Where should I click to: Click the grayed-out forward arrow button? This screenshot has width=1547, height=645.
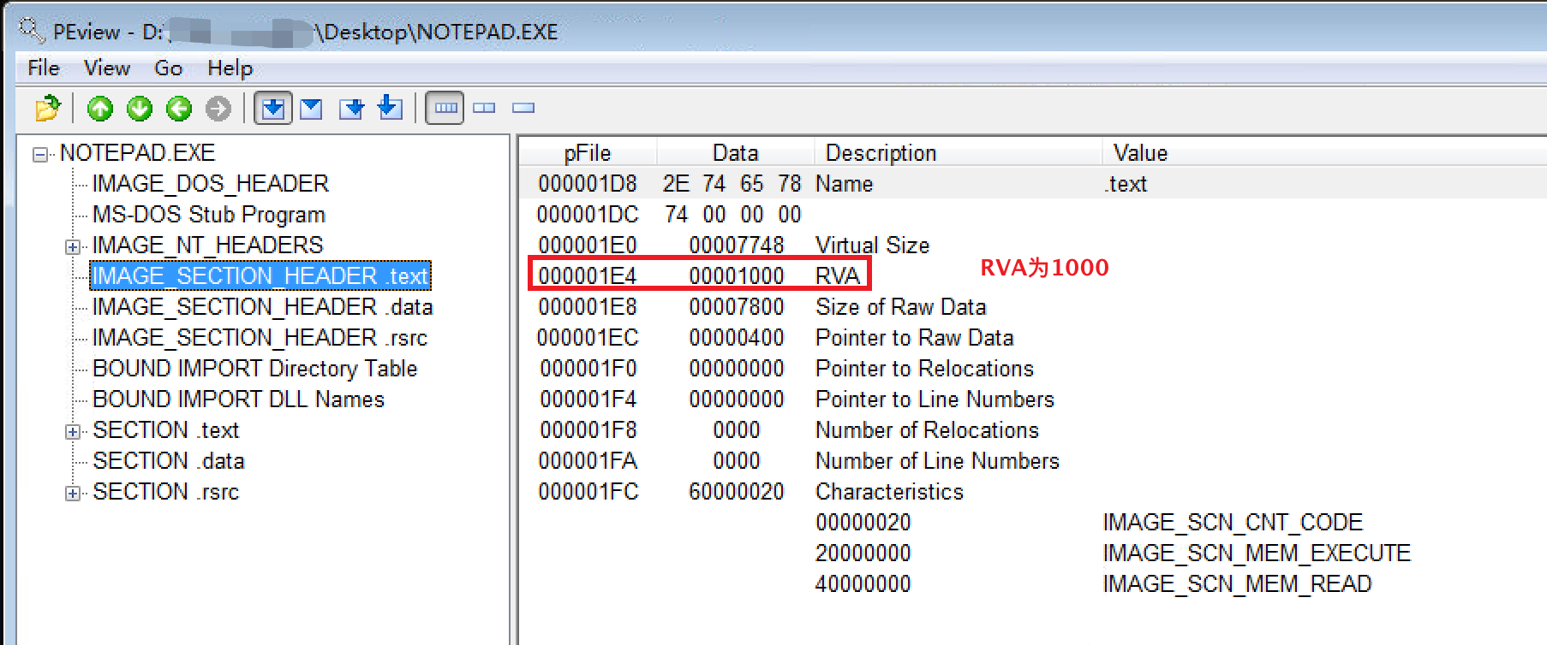tap(218, 109)
